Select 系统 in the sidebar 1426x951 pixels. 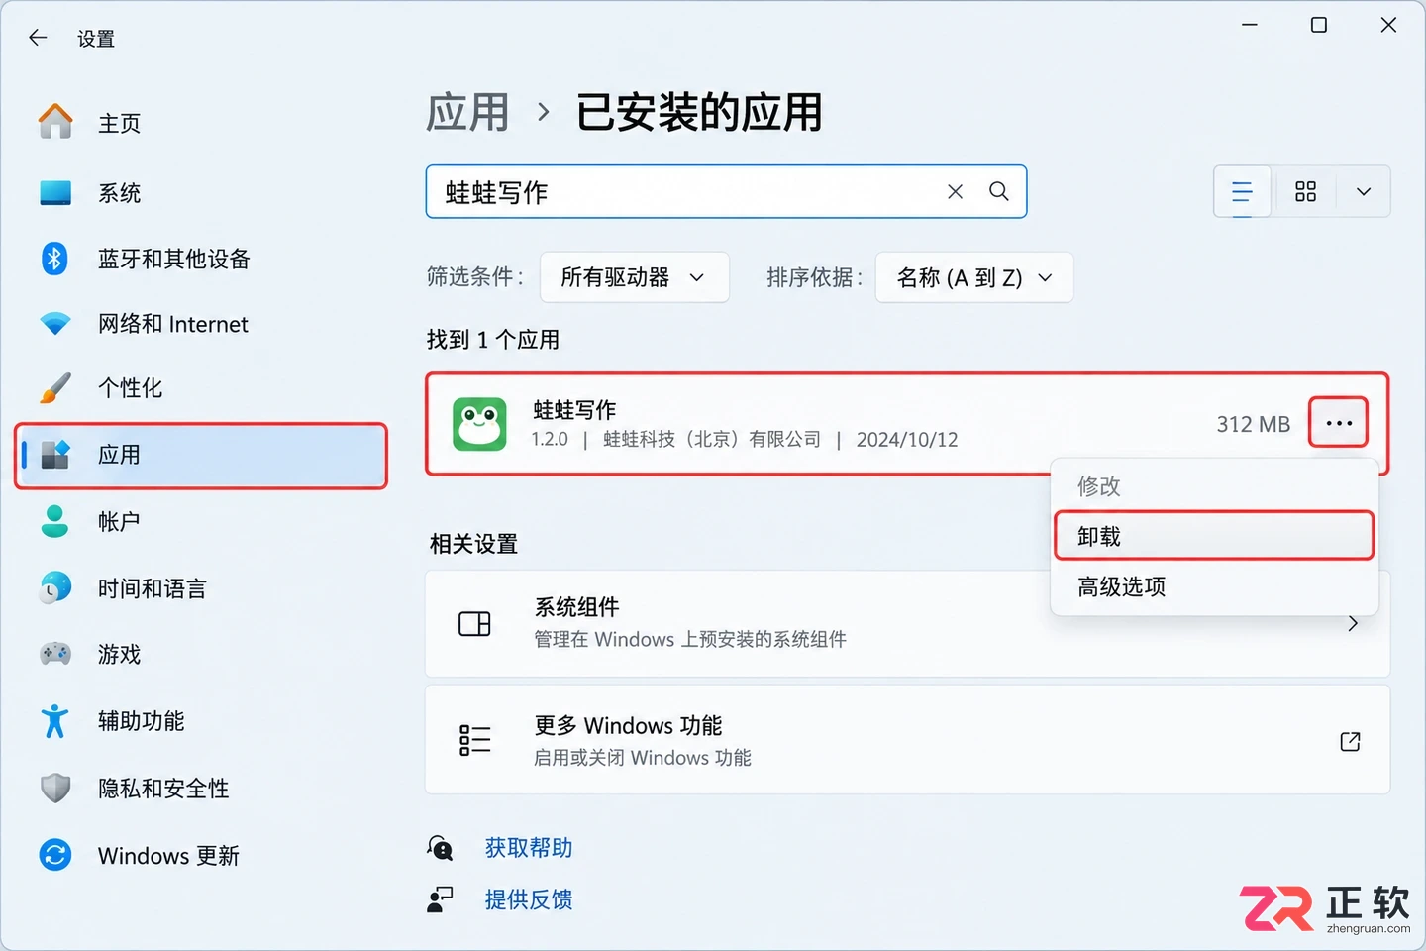pos(120,193)
